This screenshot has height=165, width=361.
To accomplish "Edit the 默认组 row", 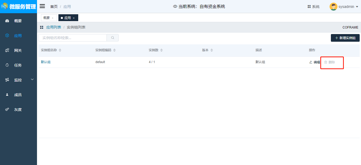I will 314,62.
